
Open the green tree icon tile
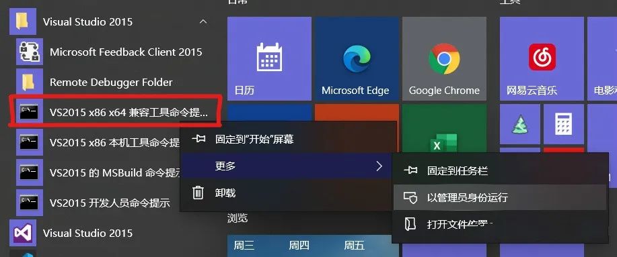520,124
